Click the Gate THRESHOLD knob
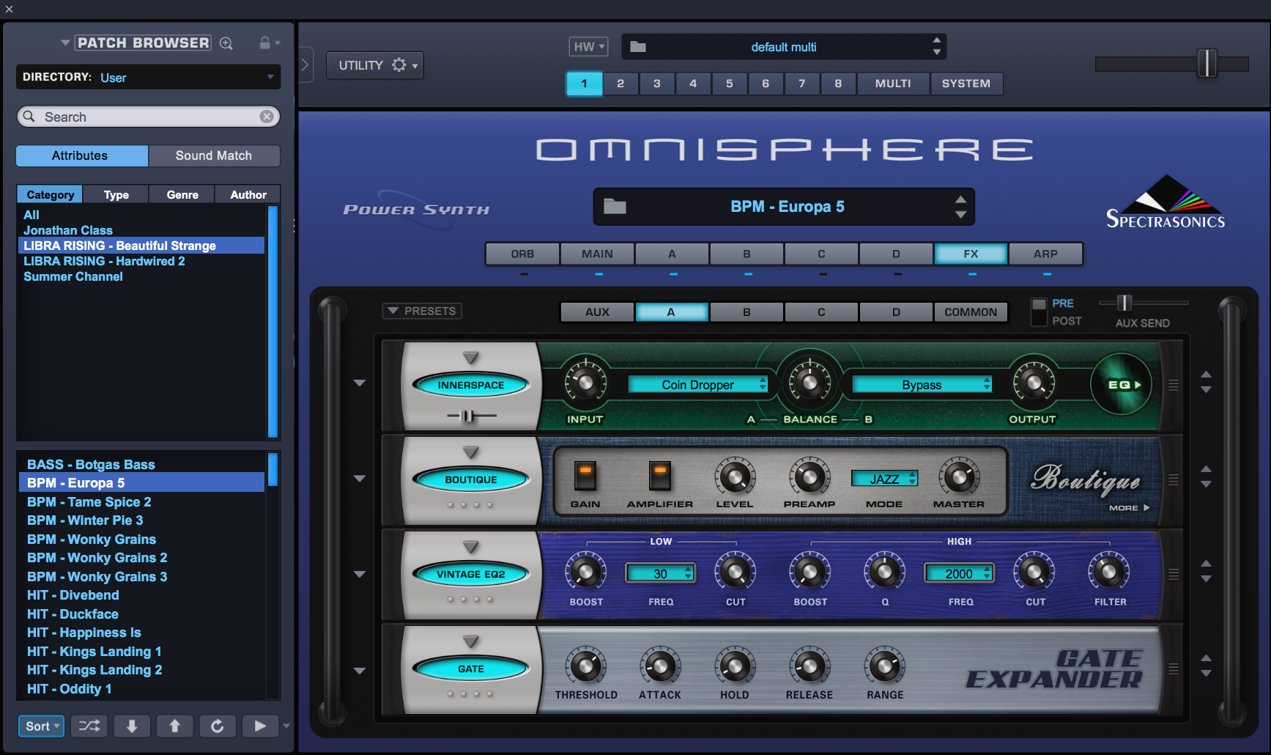The image size is (1271, 755). pos(585,666)
